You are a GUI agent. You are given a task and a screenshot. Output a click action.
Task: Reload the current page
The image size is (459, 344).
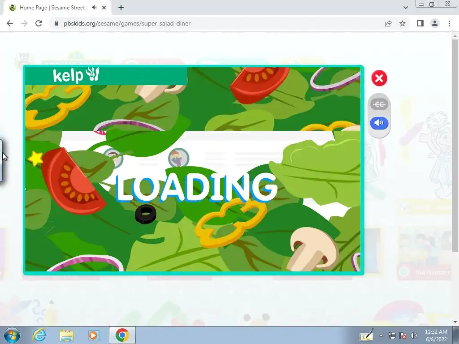[x=39, y=23]
